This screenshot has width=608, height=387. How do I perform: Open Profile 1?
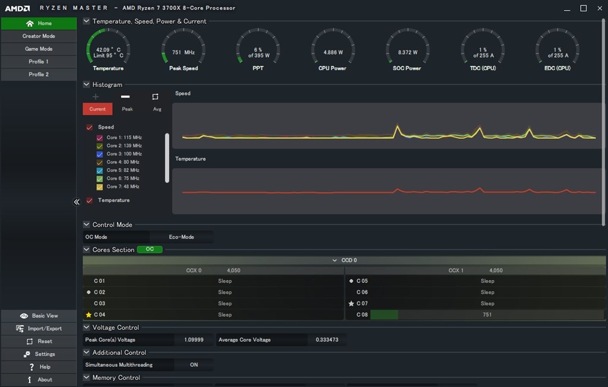[x=39, y=62]
